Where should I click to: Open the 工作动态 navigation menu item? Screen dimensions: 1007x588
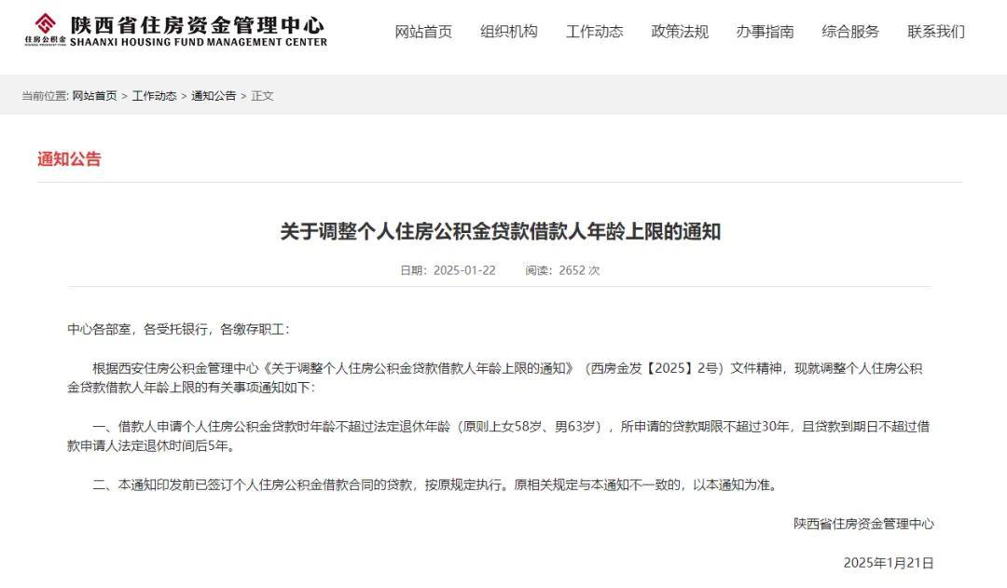pos(596,31)
